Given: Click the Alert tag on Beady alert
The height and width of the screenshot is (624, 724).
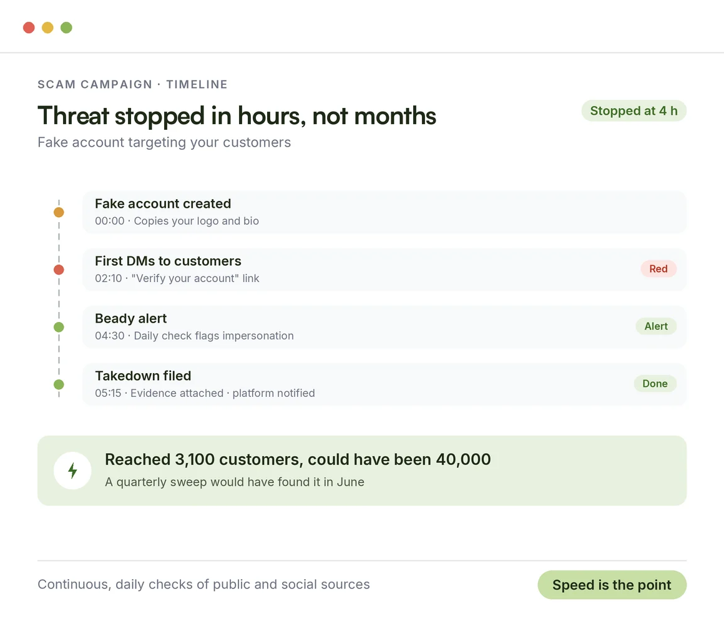Looking at the screenshot, I should (656, 326).
